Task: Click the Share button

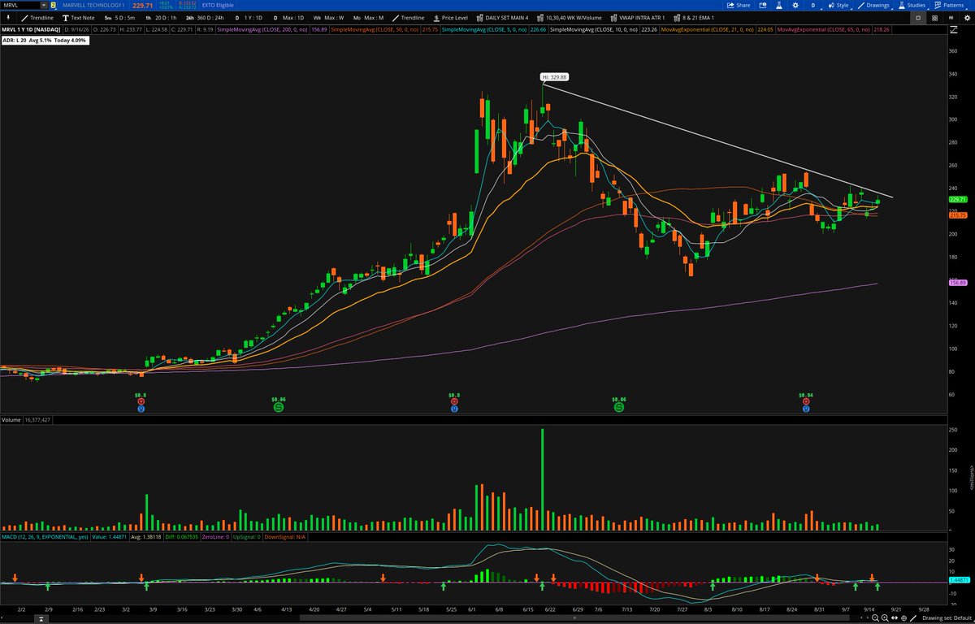Action: [739, 5]
